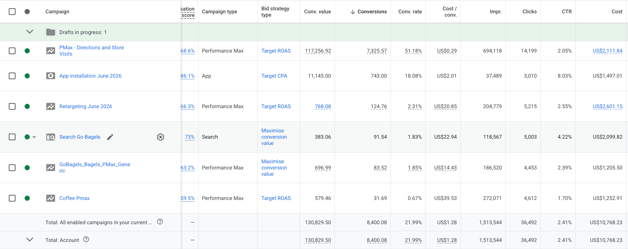This screenshot has height=249, width=628.
Task: Open the Search Go Bagels campaign link
Action: [x=80, y=137]
